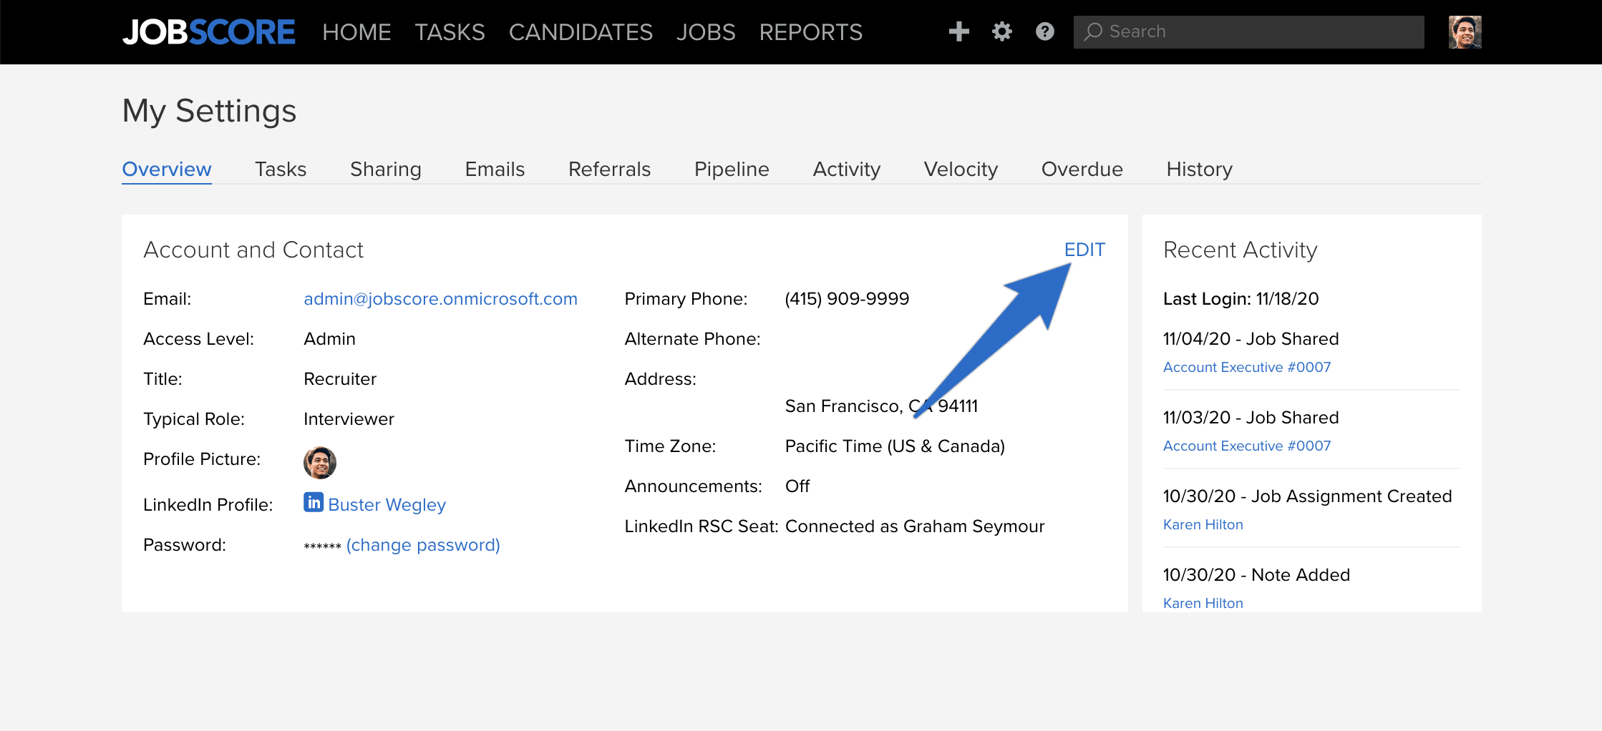Click the plus add icon in header

(958, 31)
